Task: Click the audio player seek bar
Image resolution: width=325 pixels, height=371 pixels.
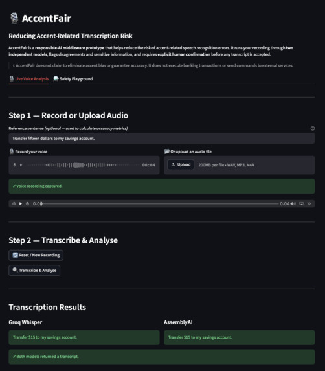Action: [x=160, y=203]
